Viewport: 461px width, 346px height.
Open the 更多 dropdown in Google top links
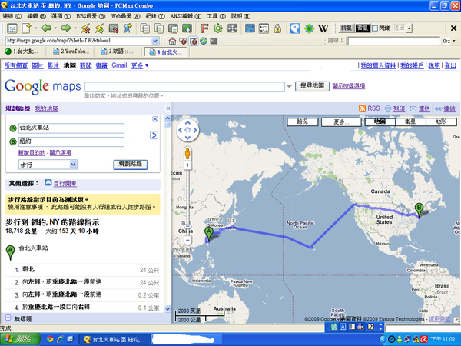tap(140, 65)
